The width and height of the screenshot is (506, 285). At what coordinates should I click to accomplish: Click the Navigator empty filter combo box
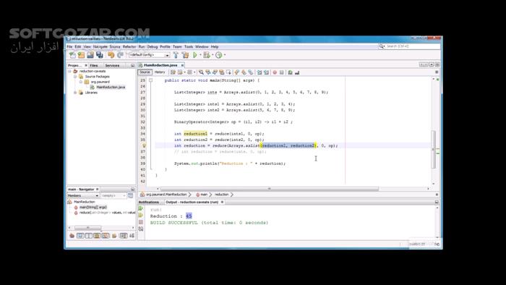[113, 195]
